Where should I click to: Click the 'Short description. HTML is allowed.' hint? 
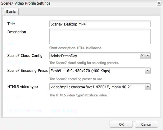pos(76,48)
